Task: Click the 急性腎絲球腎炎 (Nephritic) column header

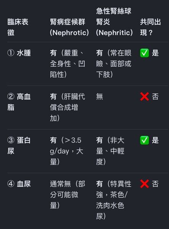Action: (x=114, y=22)
